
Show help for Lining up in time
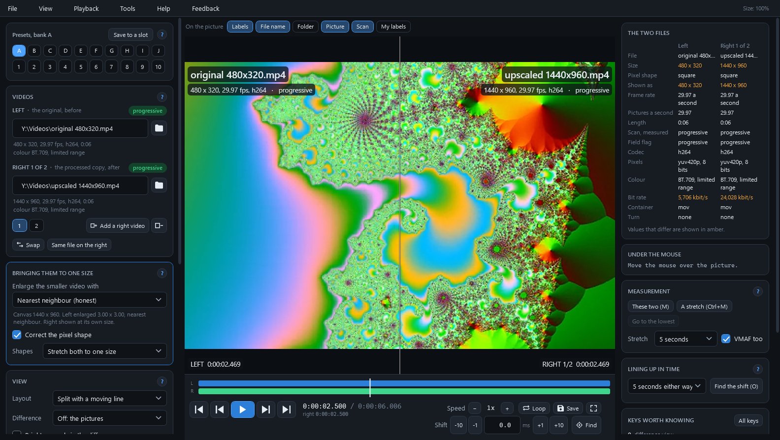[758, 369]
